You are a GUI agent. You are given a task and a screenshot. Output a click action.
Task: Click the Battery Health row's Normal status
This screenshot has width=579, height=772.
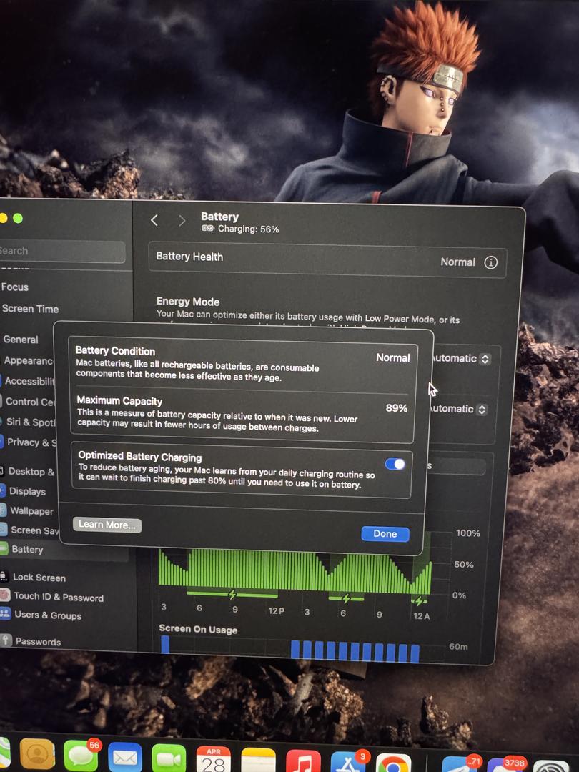click(457, 262)
